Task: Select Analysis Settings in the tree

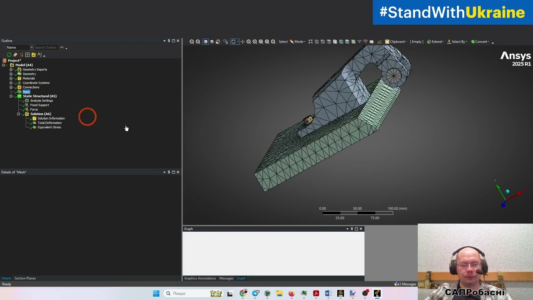Action: point(42,100)
